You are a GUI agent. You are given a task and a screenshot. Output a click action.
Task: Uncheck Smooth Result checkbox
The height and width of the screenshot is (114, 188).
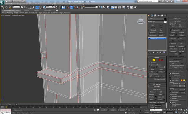coord(170,73)
